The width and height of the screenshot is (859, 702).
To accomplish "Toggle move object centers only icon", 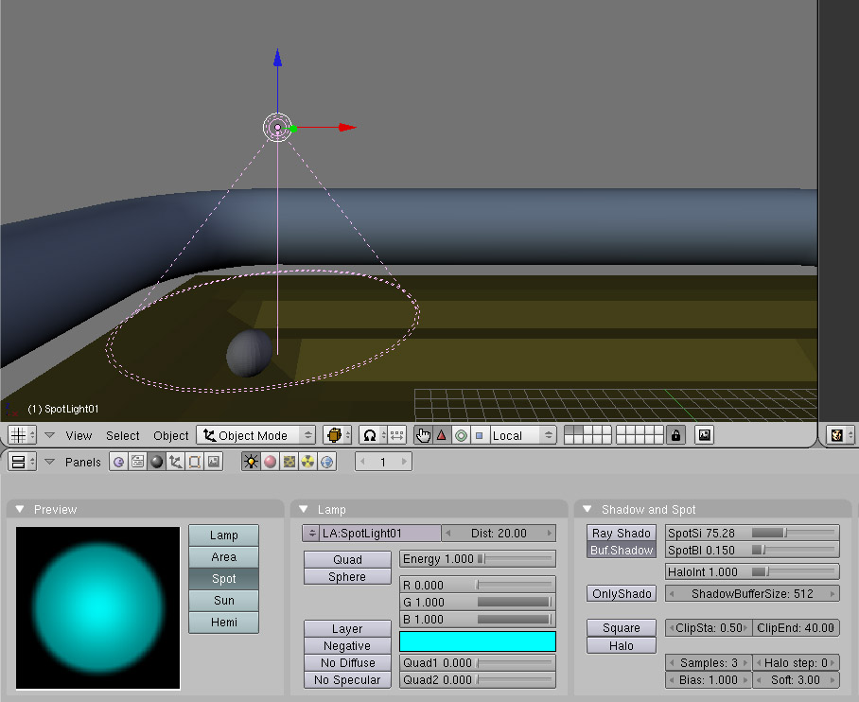I will [x=397, y=435].
